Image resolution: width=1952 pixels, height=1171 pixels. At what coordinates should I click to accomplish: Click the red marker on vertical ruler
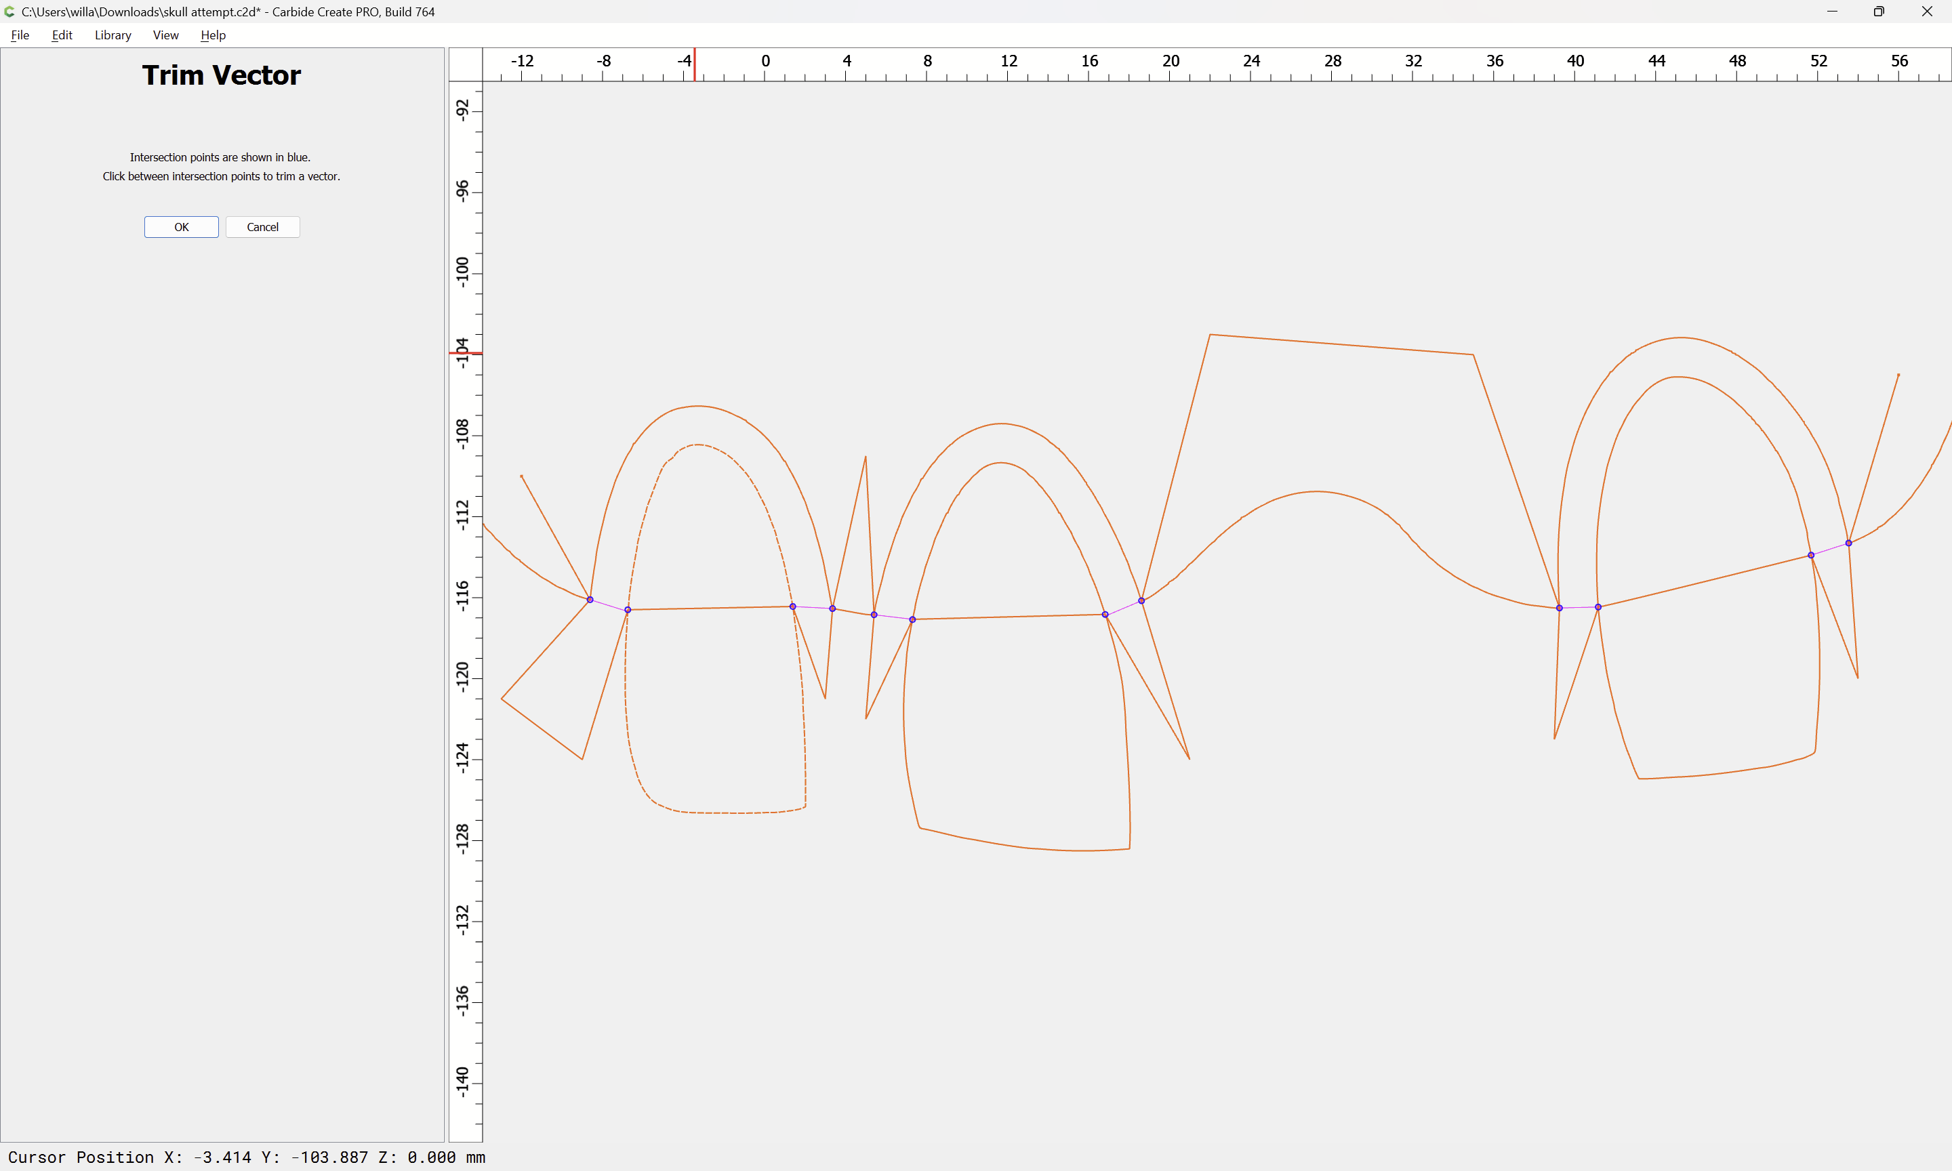click(x=466, y=352)
